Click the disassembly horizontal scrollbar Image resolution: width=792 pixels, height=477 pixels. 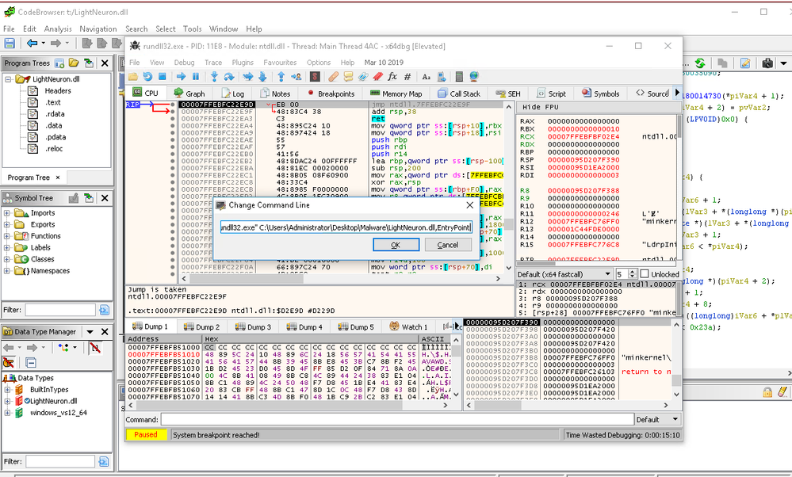[340, 279]
